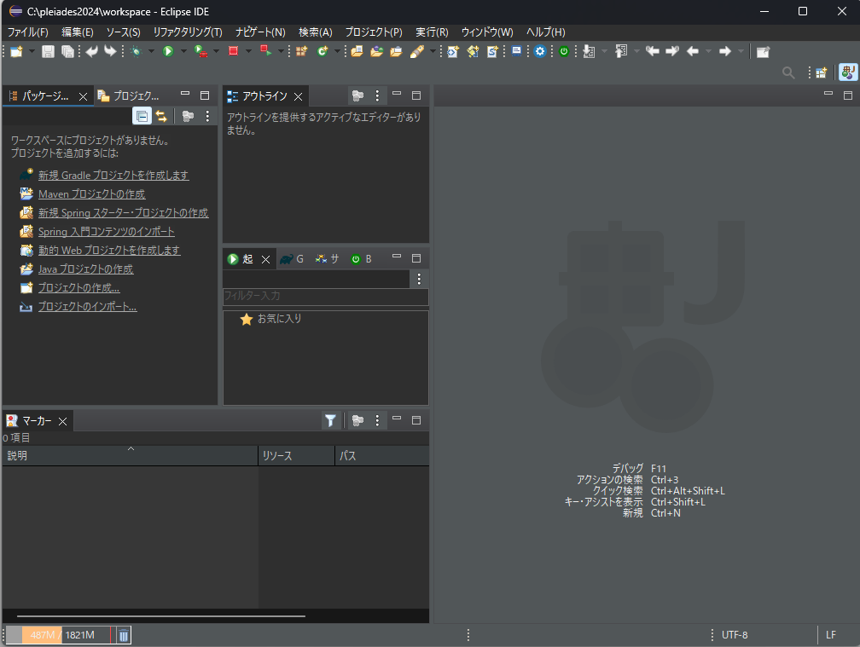Image resolution: width=860 pixels, height=647 pixels.
Task: Open the ファイル(F) menu
Action: pos(27,32)
